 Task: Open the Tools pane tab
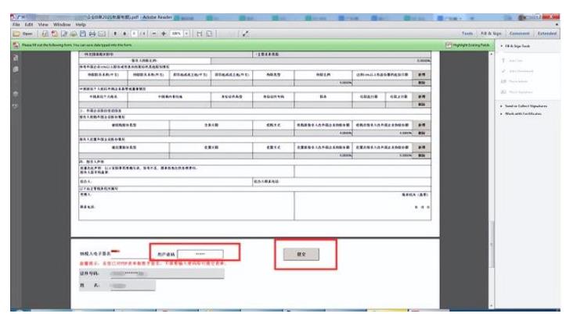467,34
